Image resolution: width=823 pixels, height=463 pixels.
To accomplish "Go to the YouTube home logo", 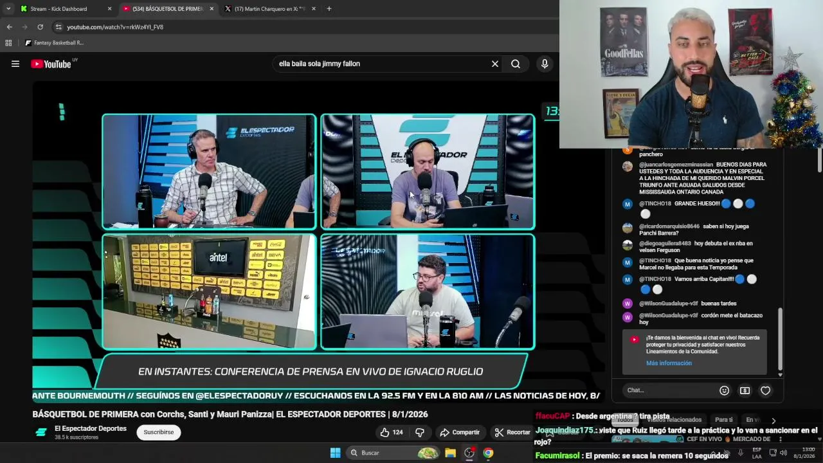I will pyautogui.click(x=51, y=64).
